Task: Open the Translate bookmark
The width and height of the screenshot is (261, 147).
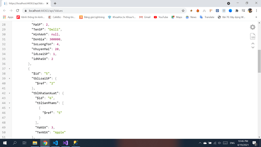Action: [x=207, y=17]
